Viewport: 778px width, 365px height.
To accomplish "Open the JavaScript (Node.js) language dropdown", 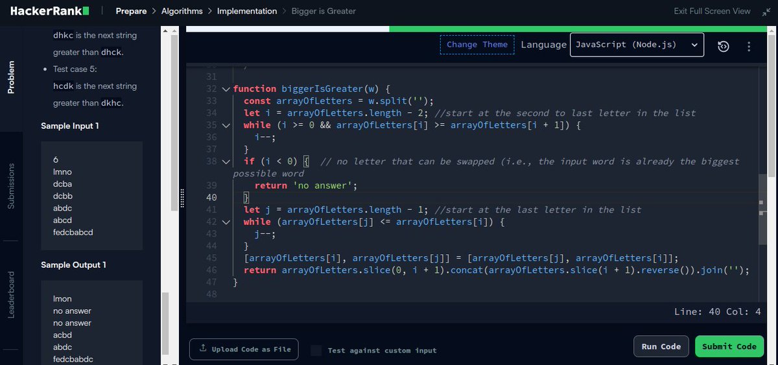I will [x=637, y=45].
